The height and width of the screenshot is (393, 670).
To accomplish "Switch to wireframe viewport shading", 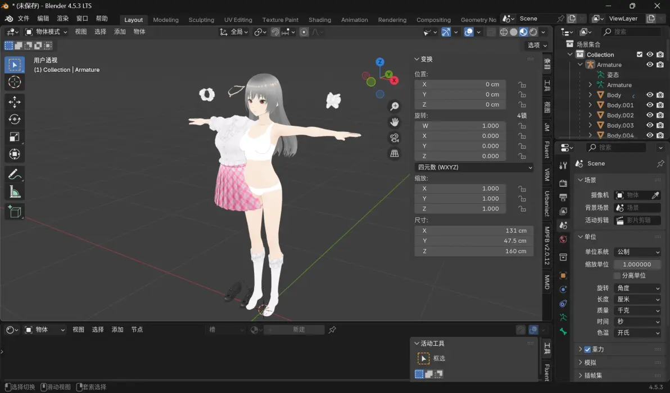I will point(504,32).
